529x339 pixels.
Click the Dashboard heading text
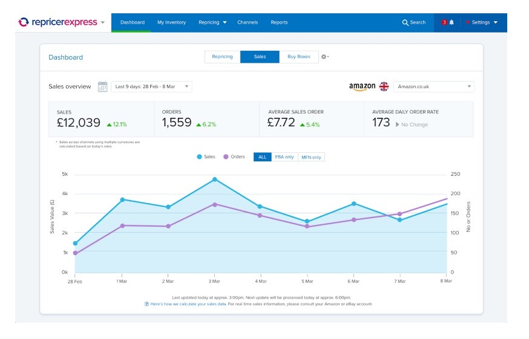(66, 57)
